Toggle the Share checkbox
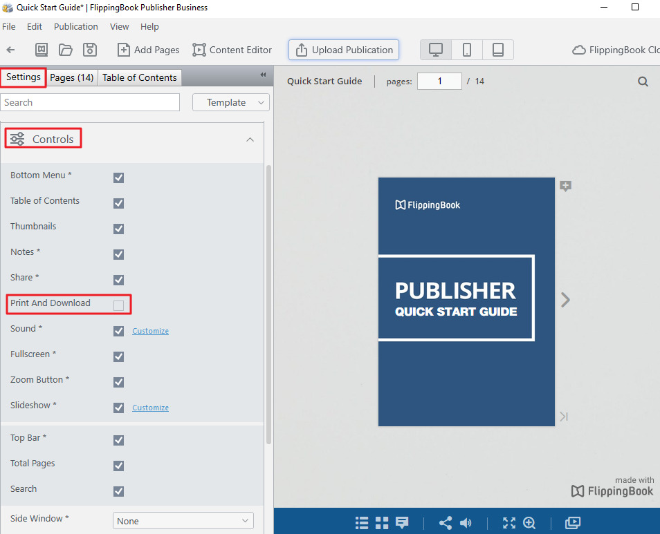660x534 pixels. click(x=119, y=280)
